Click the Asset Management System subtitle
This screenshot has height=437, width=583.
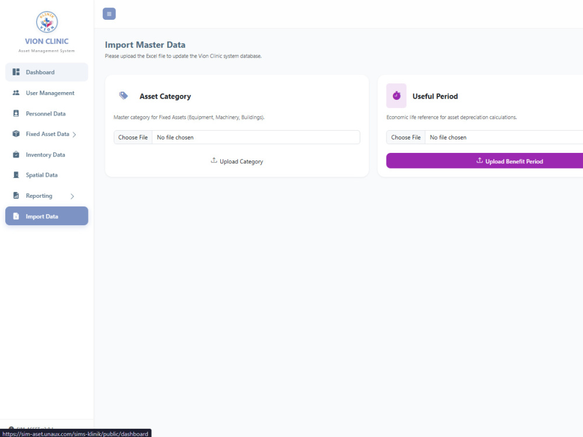click(x=47, y=51)
